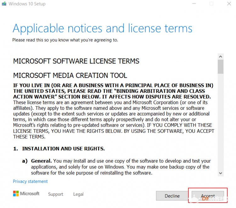Minimize the Setup window

pos(194,3)
